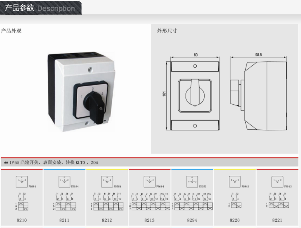Open the 8294 model number label
This screenshot has width=301, height=228.
pyautogui.click(x=192, y=220)
